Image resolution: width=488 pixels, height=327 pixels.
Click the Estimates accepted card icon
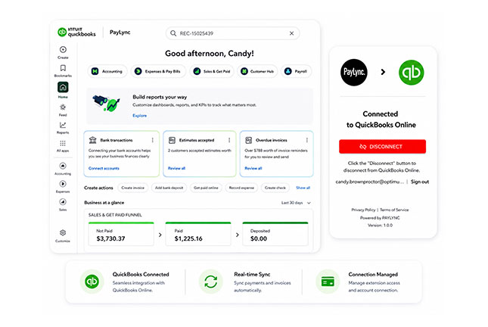coord(172,140)
